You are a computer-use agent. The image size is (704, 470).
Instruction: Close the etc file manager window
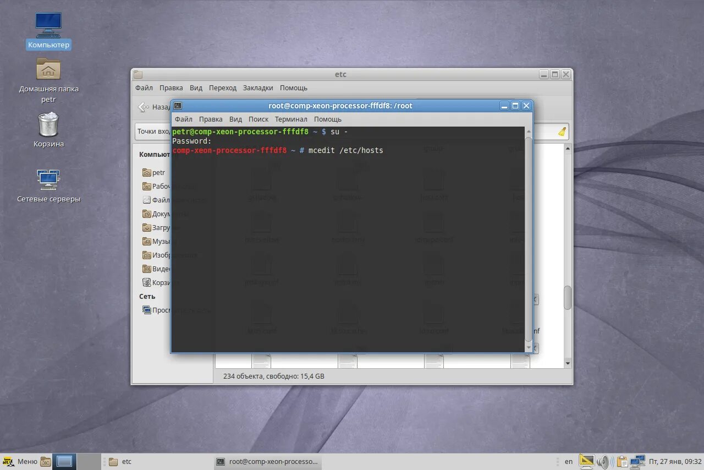[x=566, y=74]
